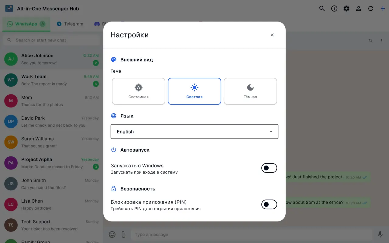Click Sarah Williams' SW avatar
This screenshot has width=389, height=243.
(x=11, y=142)
